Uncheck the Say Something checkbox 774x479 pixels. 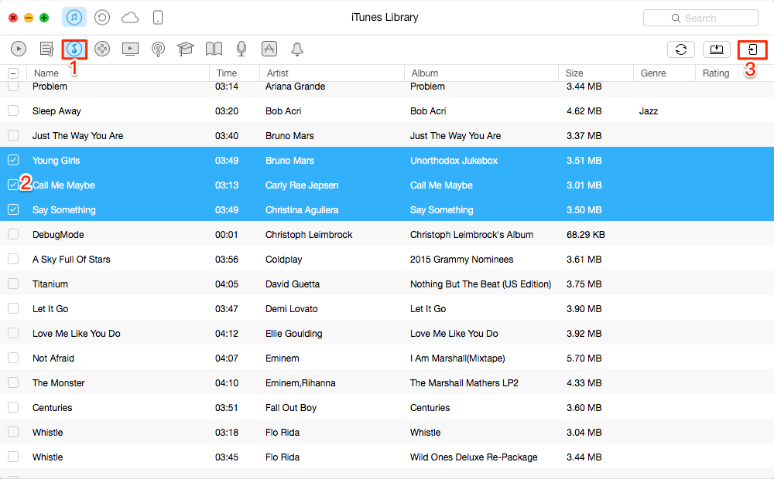tap(13, 209)
